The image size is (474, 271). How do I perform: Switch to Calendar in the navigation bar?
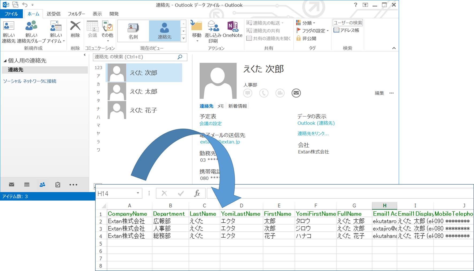[27, 185]
